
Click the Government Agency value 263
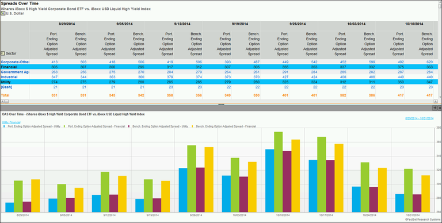pos(55,72)
